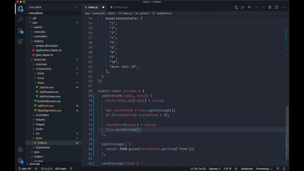
Task: Click the compare changes icon in editor toolbar
Action: [236, 8]
